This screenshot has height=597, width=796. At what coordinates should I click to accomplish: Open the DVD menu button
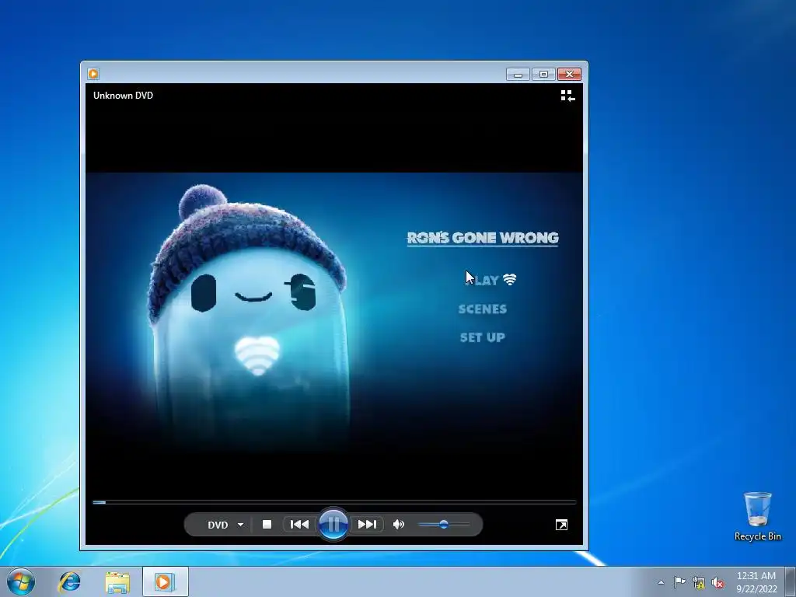(x=218, y=525)
